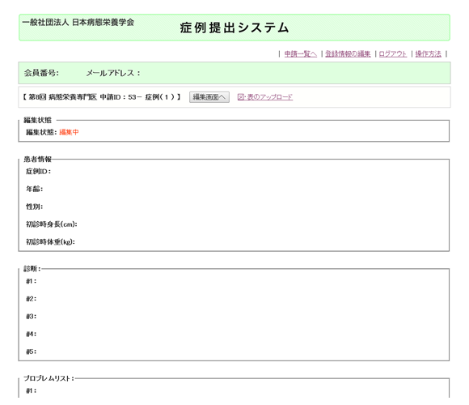This screenshot has width=469, height=405.
Task: Open the 操作方法 help link
Action: pyautogui.click(x=428, y=54)
